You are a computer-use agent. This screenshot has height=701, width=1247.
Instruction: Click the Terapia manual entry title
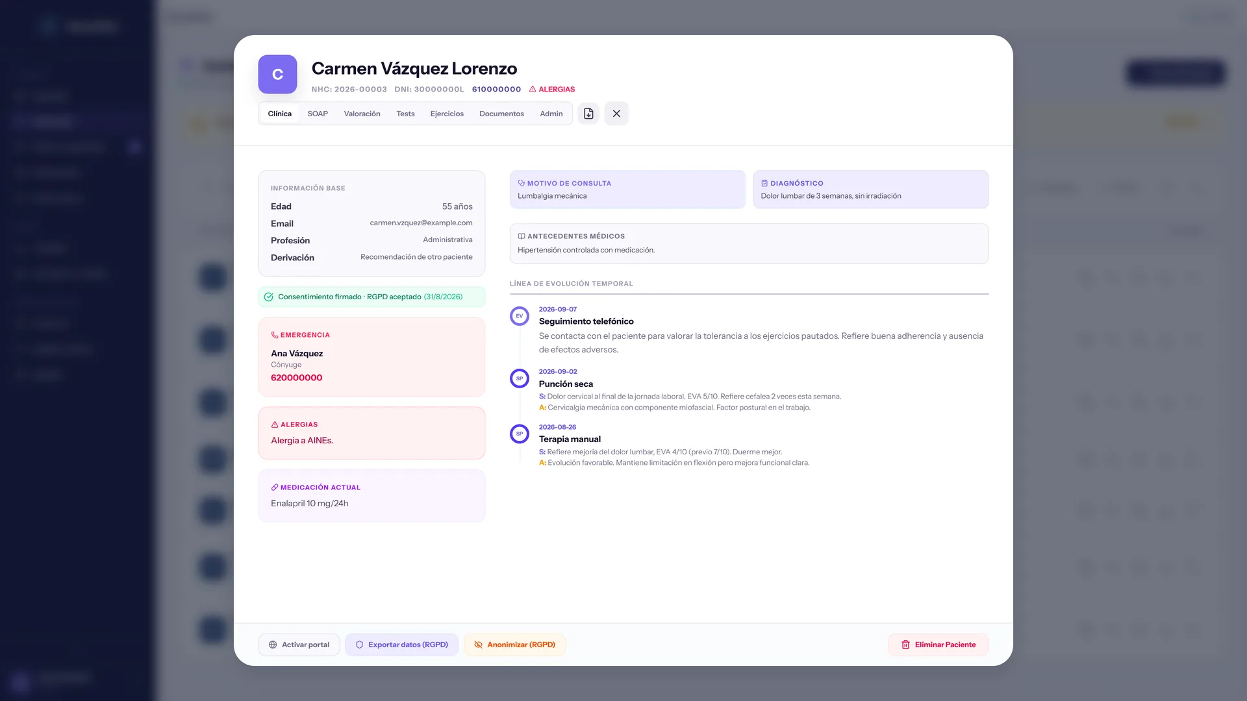[570, 439]
